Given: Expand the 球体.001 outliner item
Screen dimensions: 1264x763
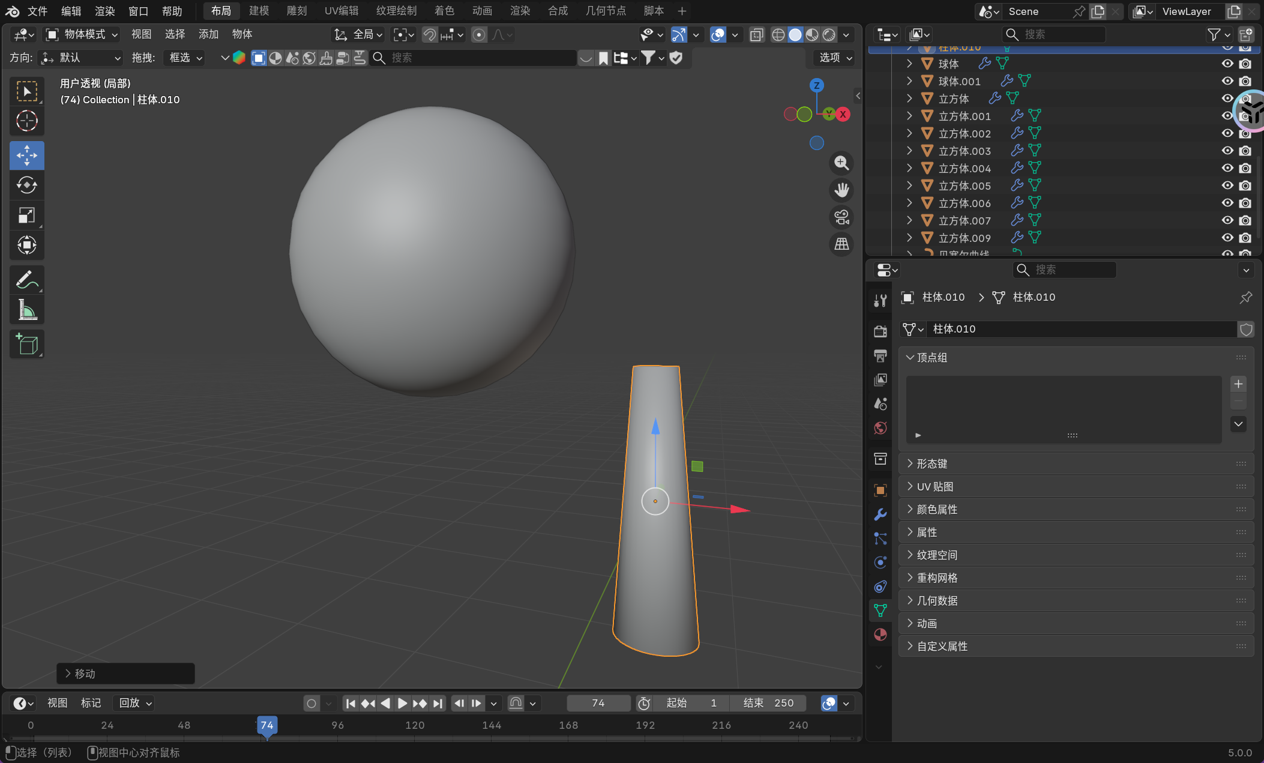Looking at the screenshot, I should pyautogui.click(x=909, y=81).
